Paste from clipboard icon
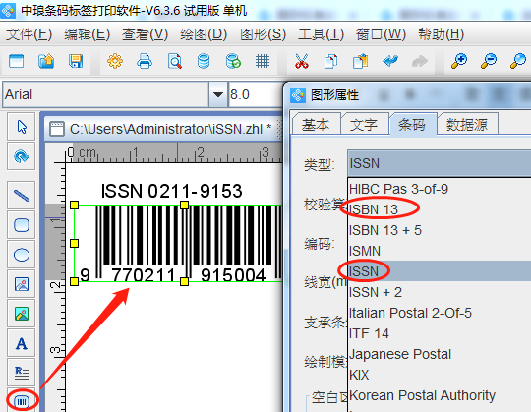Screen dimensions: 531x412 pyautogui.click(x=360, y=61)
